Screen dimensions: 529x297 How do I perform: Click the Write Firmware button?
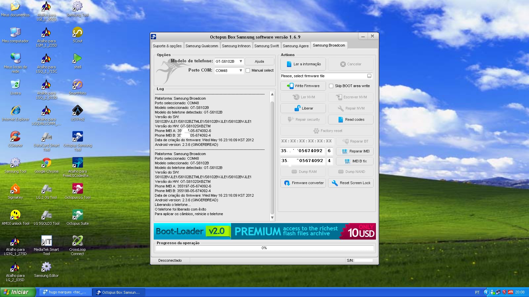303,86
